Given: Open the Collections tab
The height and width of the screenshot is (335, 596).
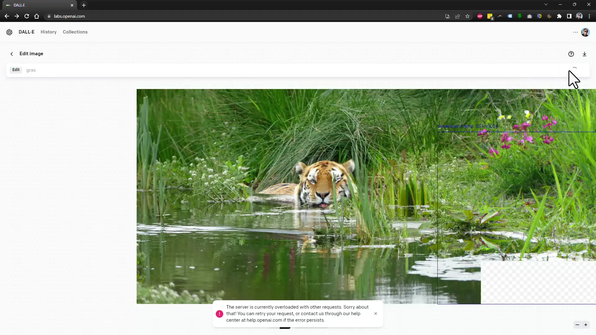Looking at the screenshot, I should pos(75,32).
